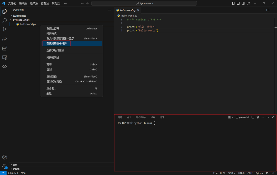Open the Accounts menu icon

pyautogui.click(x=5, y=157)
